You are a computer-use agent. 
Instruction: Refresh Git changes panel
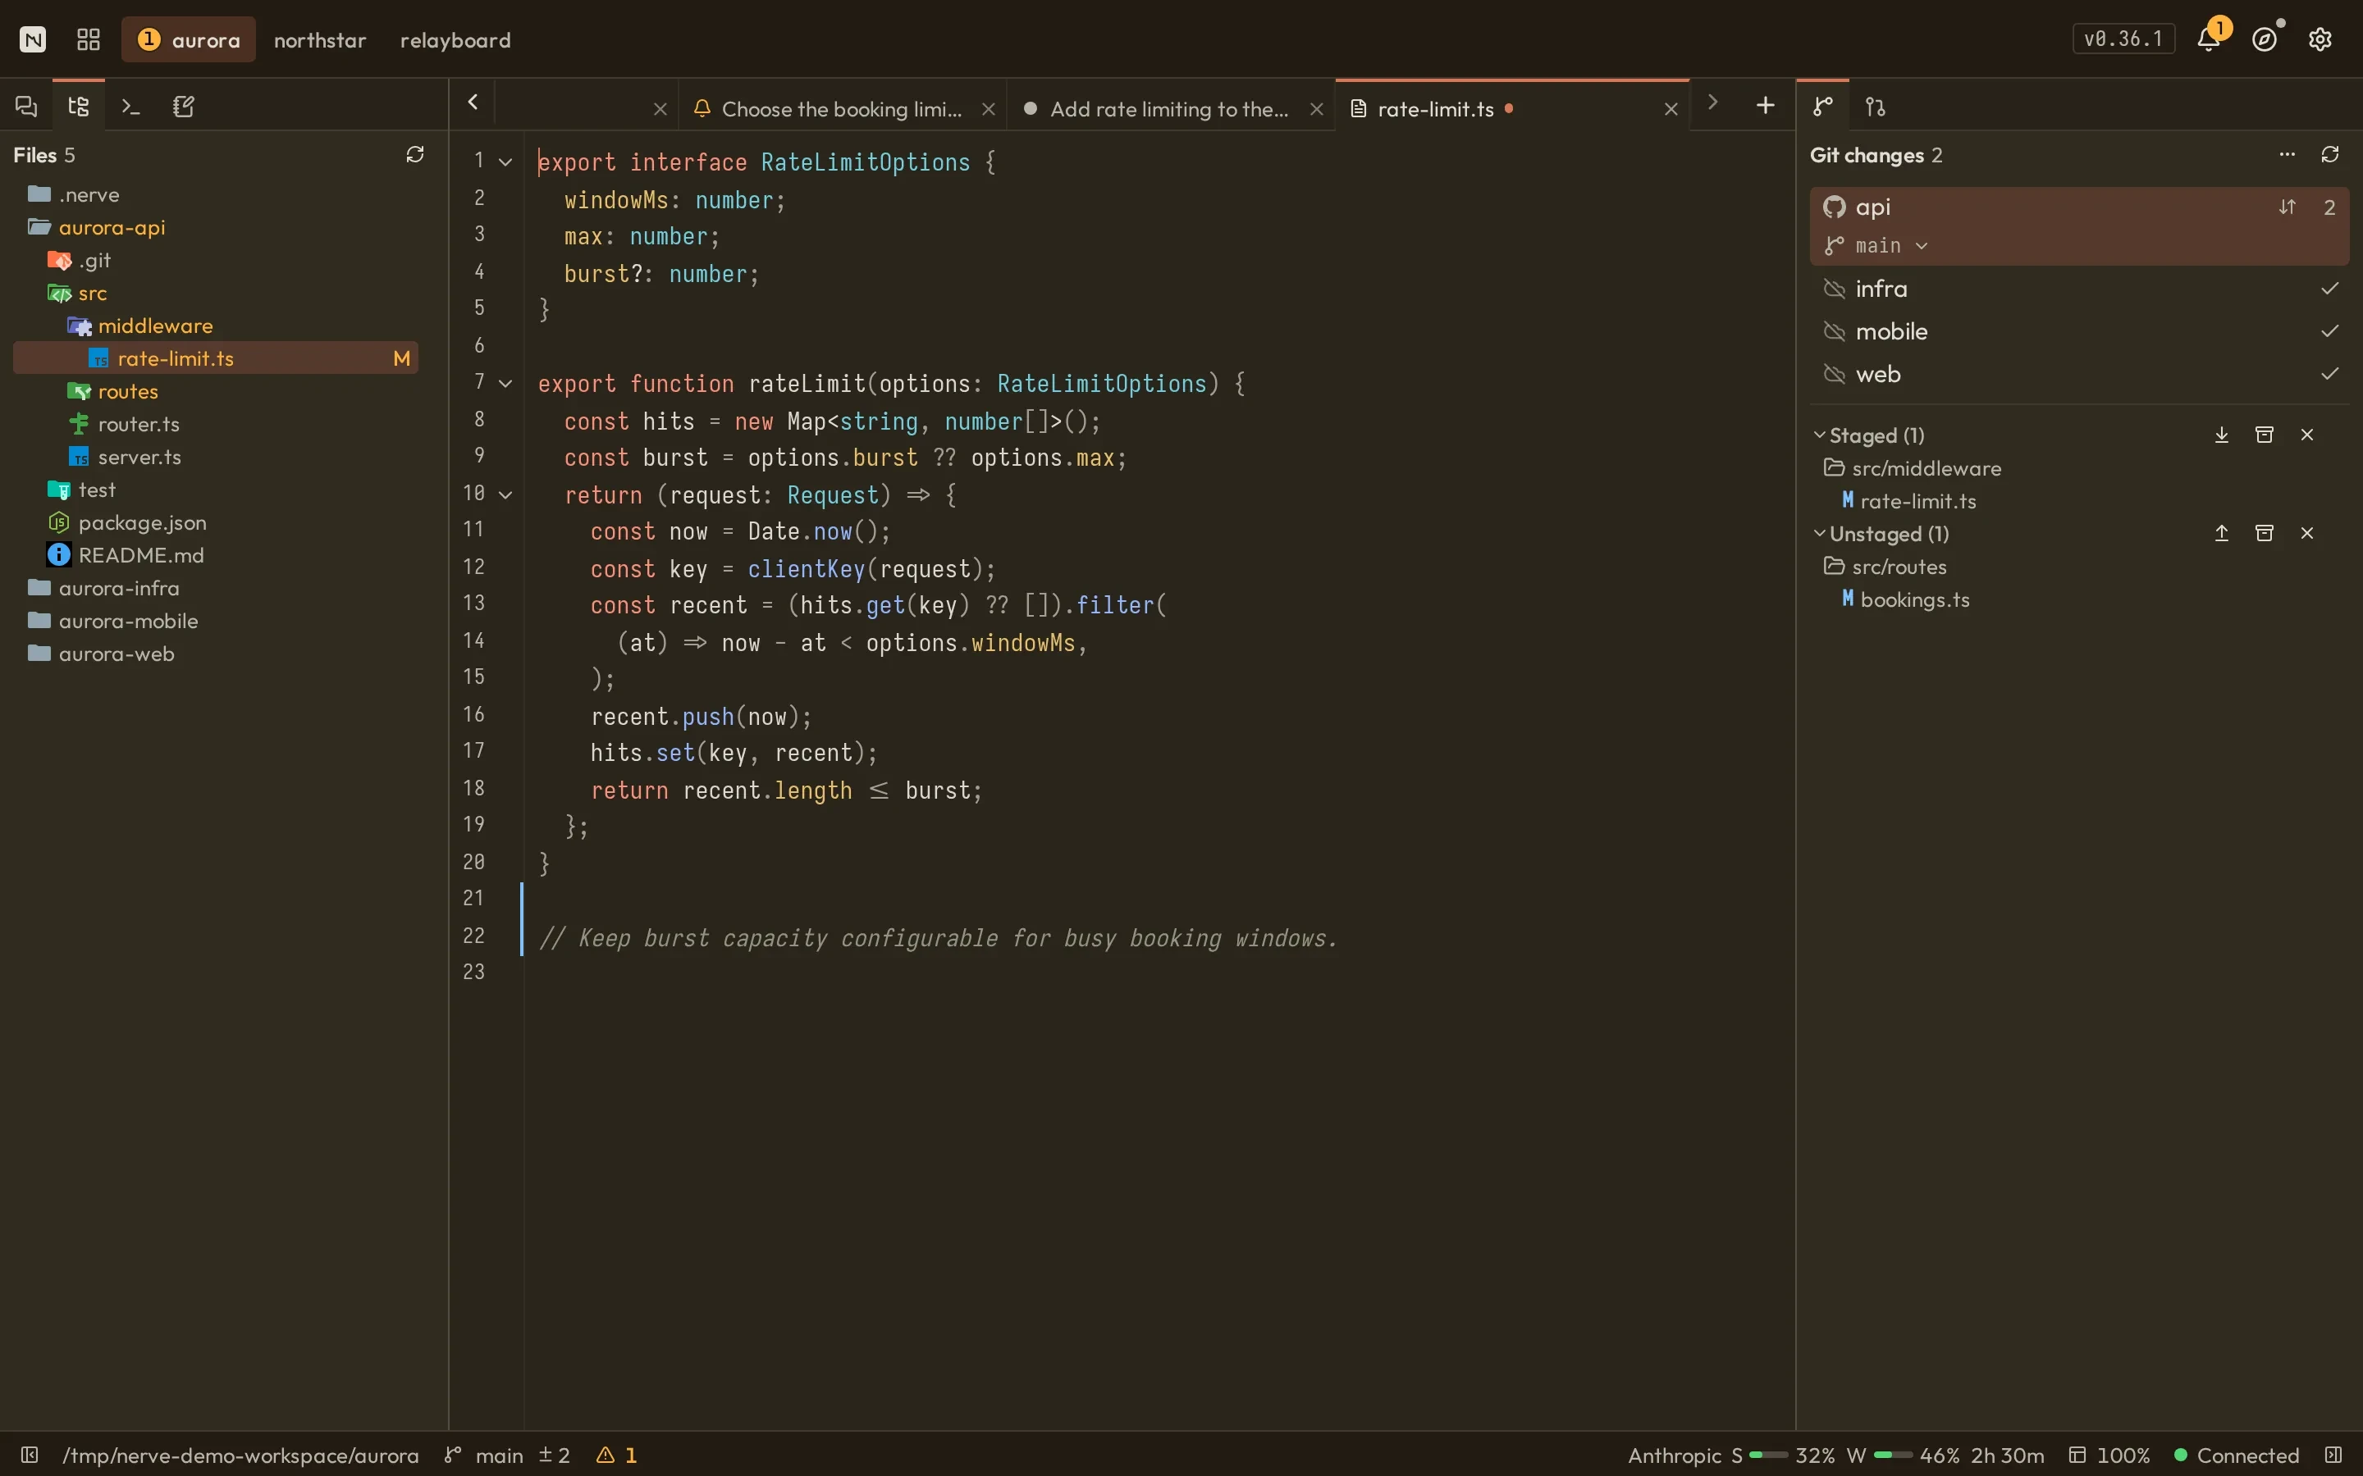click(2330, 154)
